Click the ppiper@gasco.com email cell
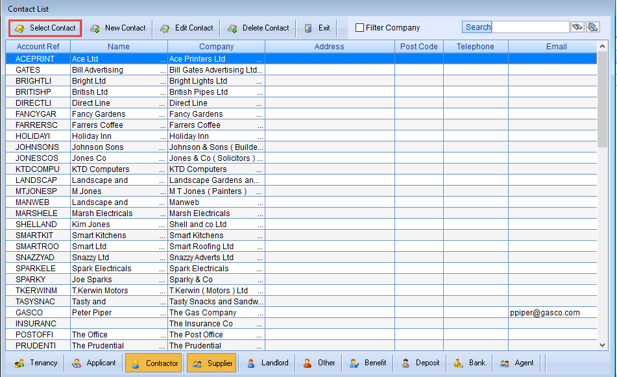Screen dimensions: 617x377 tap(553, 312)
